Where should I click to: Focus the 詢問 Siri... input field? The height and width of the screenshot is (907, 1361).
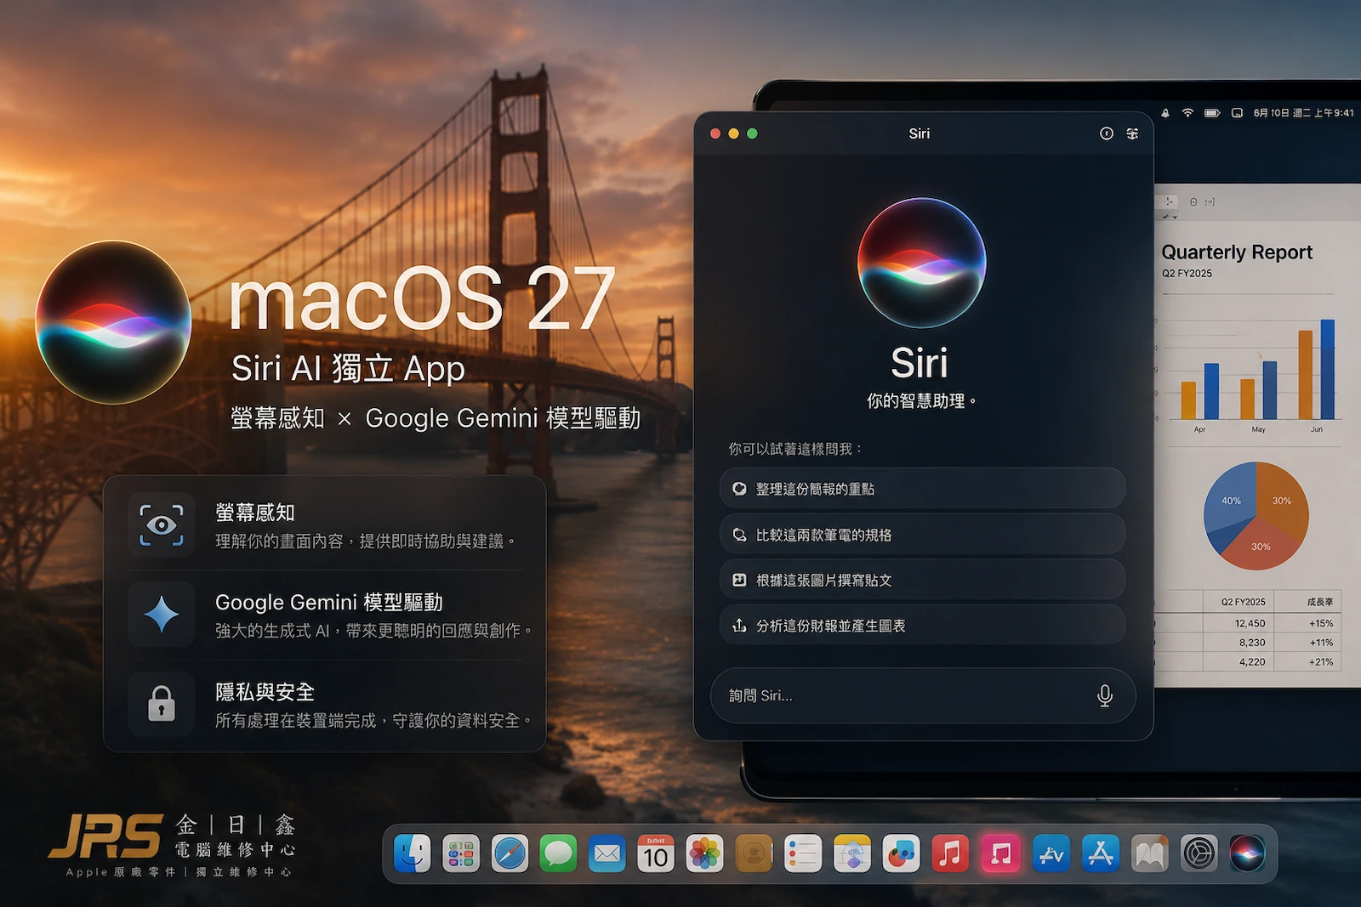923,695
